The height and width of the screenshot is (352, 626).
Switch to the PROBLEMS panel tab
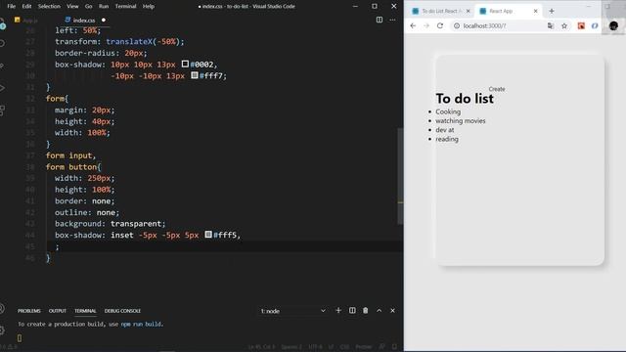[x=28, y=311]
